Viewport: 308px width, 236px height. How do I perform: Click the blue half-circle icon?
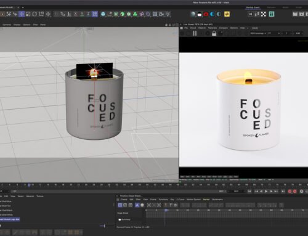[213, 14]
